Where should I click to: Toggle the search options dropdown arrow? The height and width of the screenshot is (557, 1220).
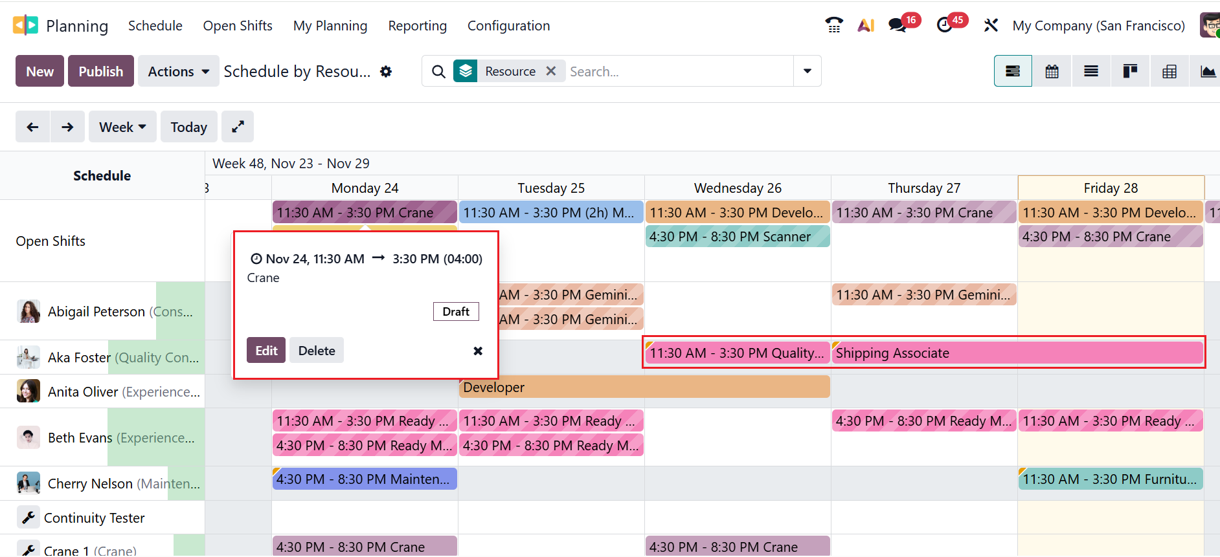pyautogui.click(x=808, y=71)
